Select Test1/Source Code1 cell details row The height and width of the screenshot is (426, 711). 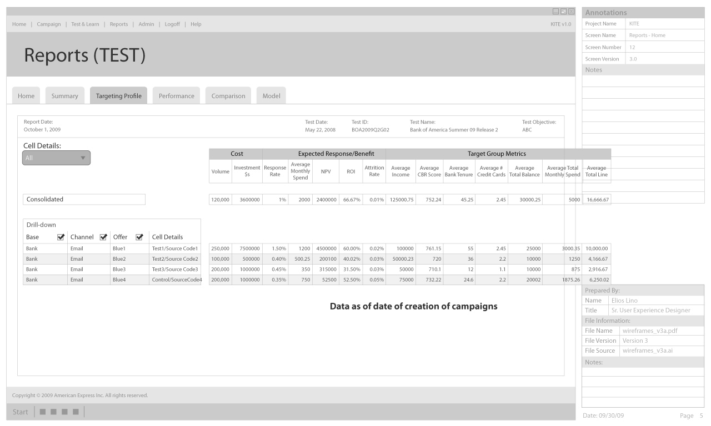pos(174,248)
